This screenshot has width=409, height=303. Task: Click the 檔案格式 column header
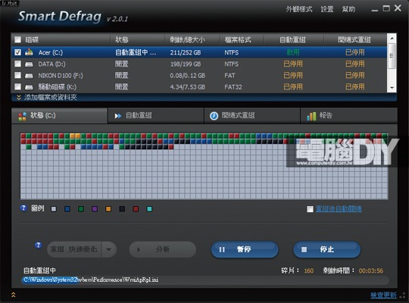238,39
